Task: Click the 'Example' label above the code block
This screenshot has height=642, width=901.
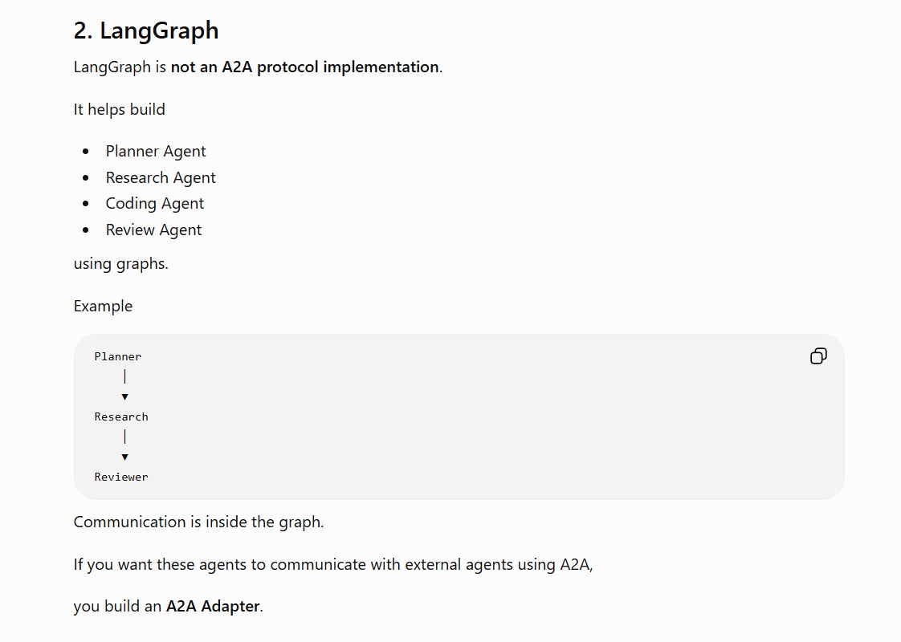Action: click(103, 306)
